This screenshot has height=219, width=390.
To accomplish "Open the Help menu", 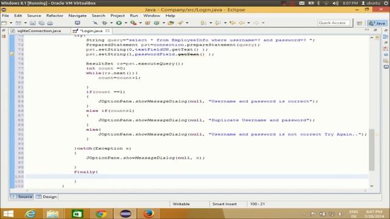I will click(171, 15).
